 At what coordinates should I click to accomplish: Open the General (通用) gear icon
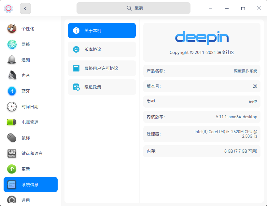[12, 200]
